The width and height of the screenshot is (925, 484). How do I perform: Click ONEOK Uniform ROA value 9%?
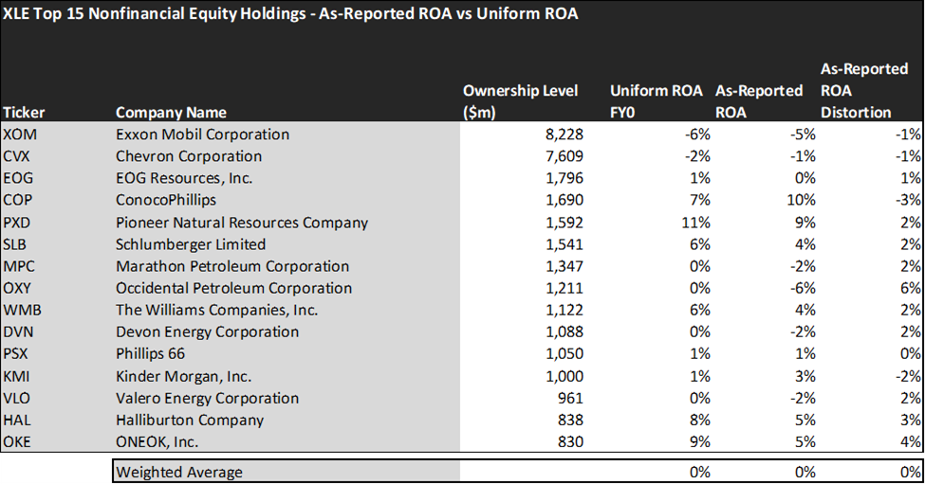tap(700, 442)
